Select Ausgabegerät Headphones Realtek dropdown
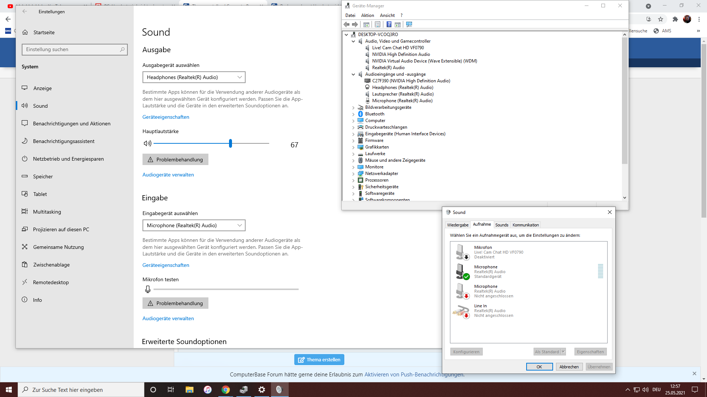This screenshot has height=397, width=707. point(194,77)
